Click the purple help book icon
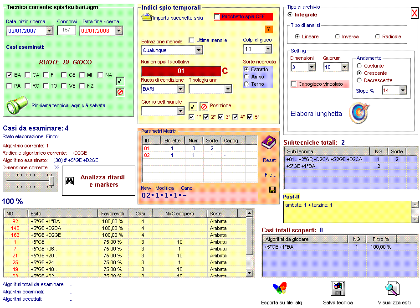This screenshot has width=420, height=308. tap(269, 142)
